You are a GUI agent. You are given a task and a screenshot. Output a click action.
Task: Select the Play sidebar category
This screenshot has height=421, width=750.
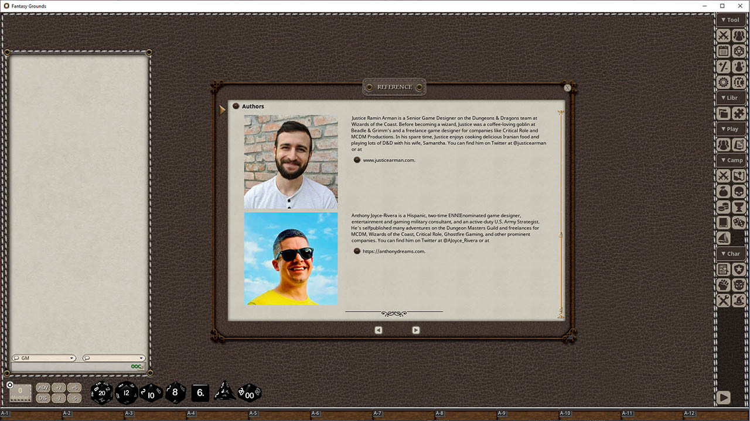point(731,129)
